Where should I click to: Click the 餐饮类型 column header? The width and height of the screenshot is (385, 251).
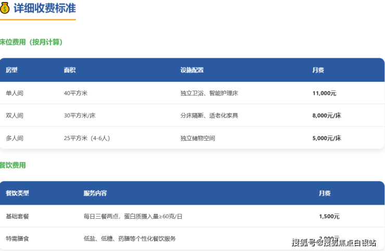click(17, 193)
